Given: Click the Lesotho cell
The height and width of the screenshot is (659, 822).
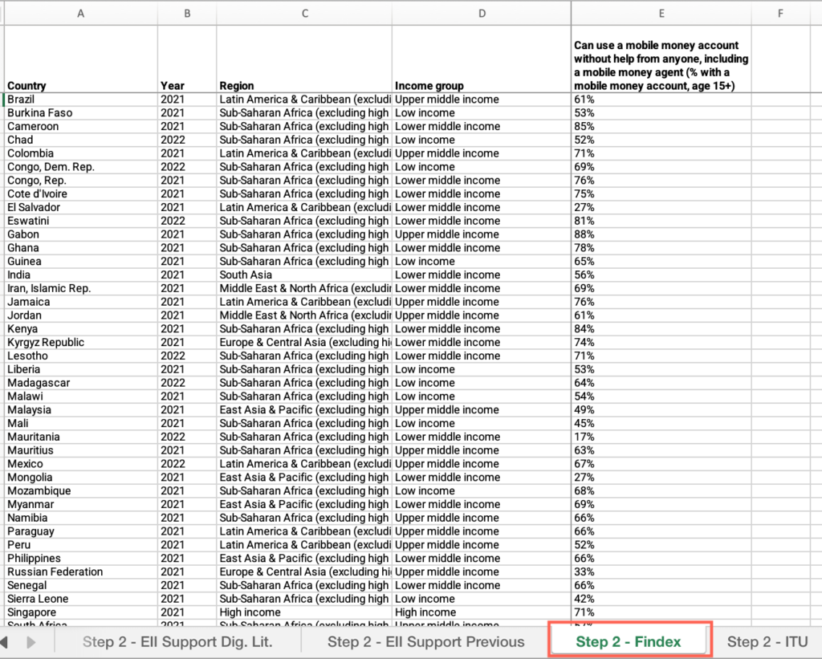Looking at the screenshot, I should (x=81, y=356).
